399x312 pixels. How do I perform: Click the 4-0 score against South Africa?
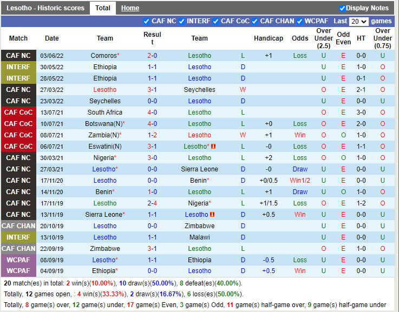pos(152,112)
